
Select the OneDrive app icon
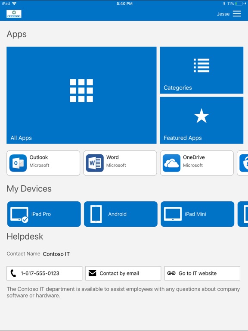click(x=172, y=163)
